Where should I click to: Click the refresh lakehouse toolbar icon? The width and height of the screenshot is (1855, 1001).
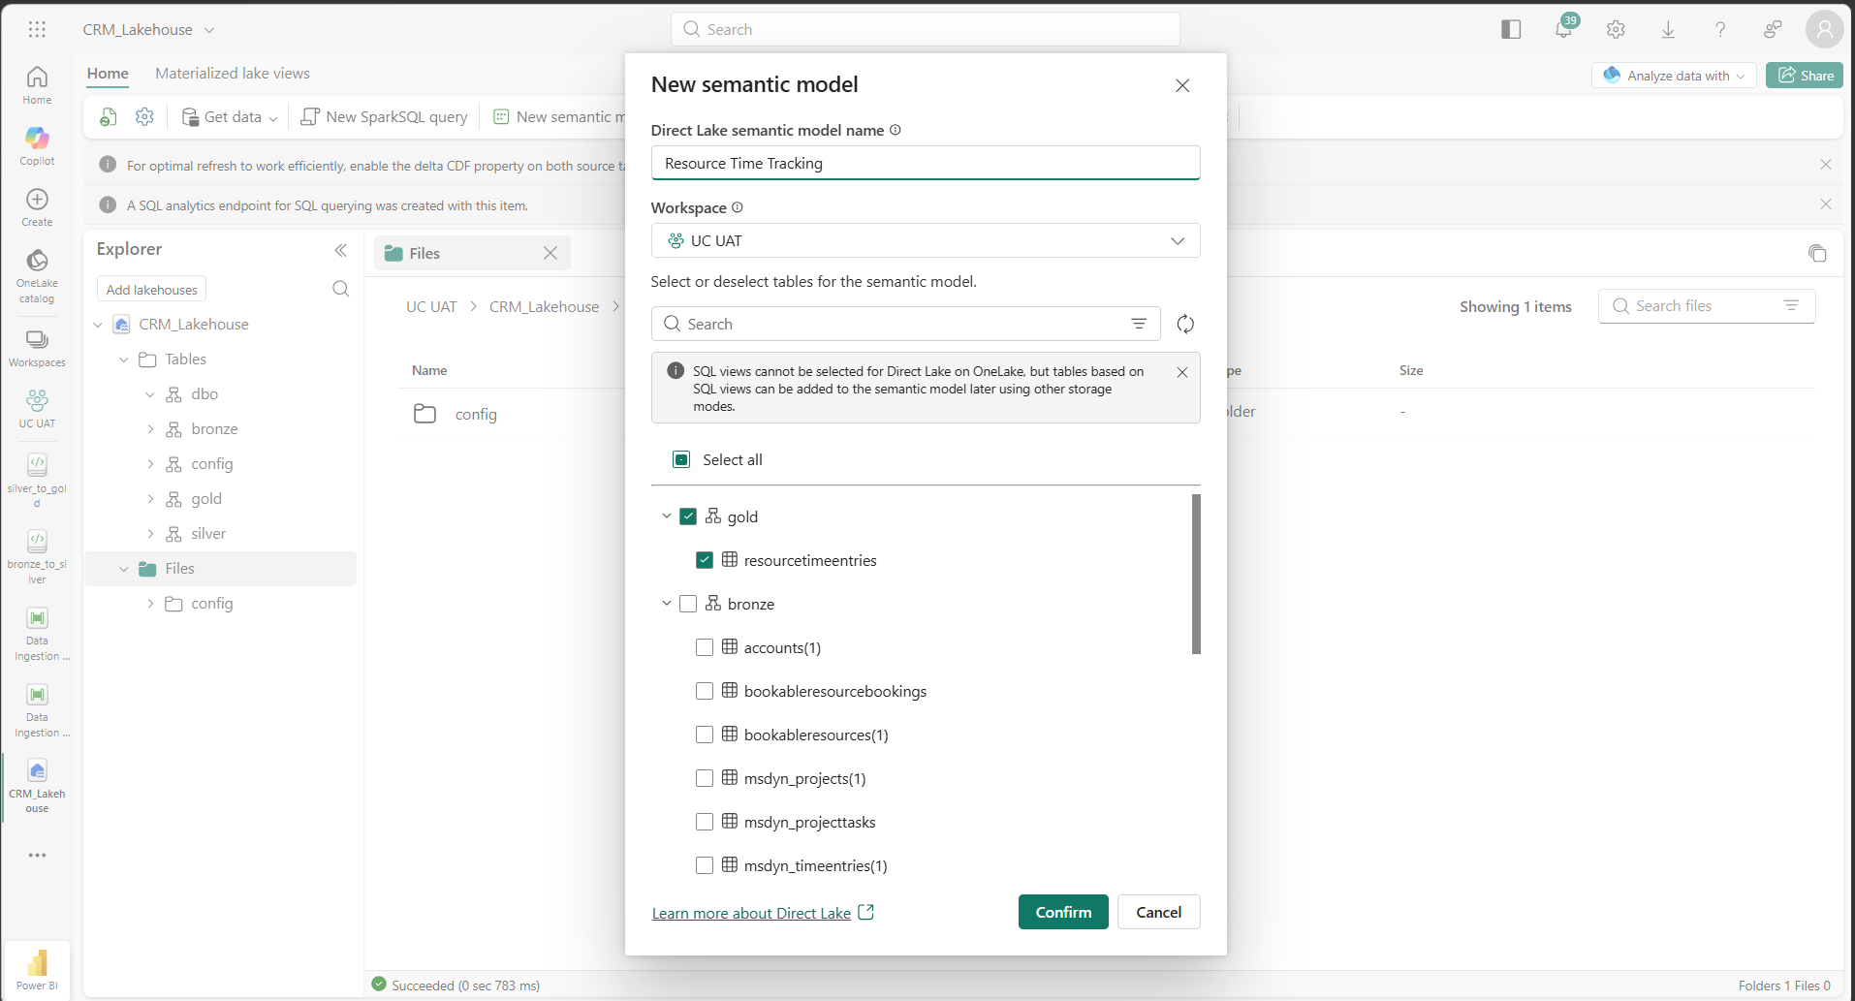[x=109, y=116]
